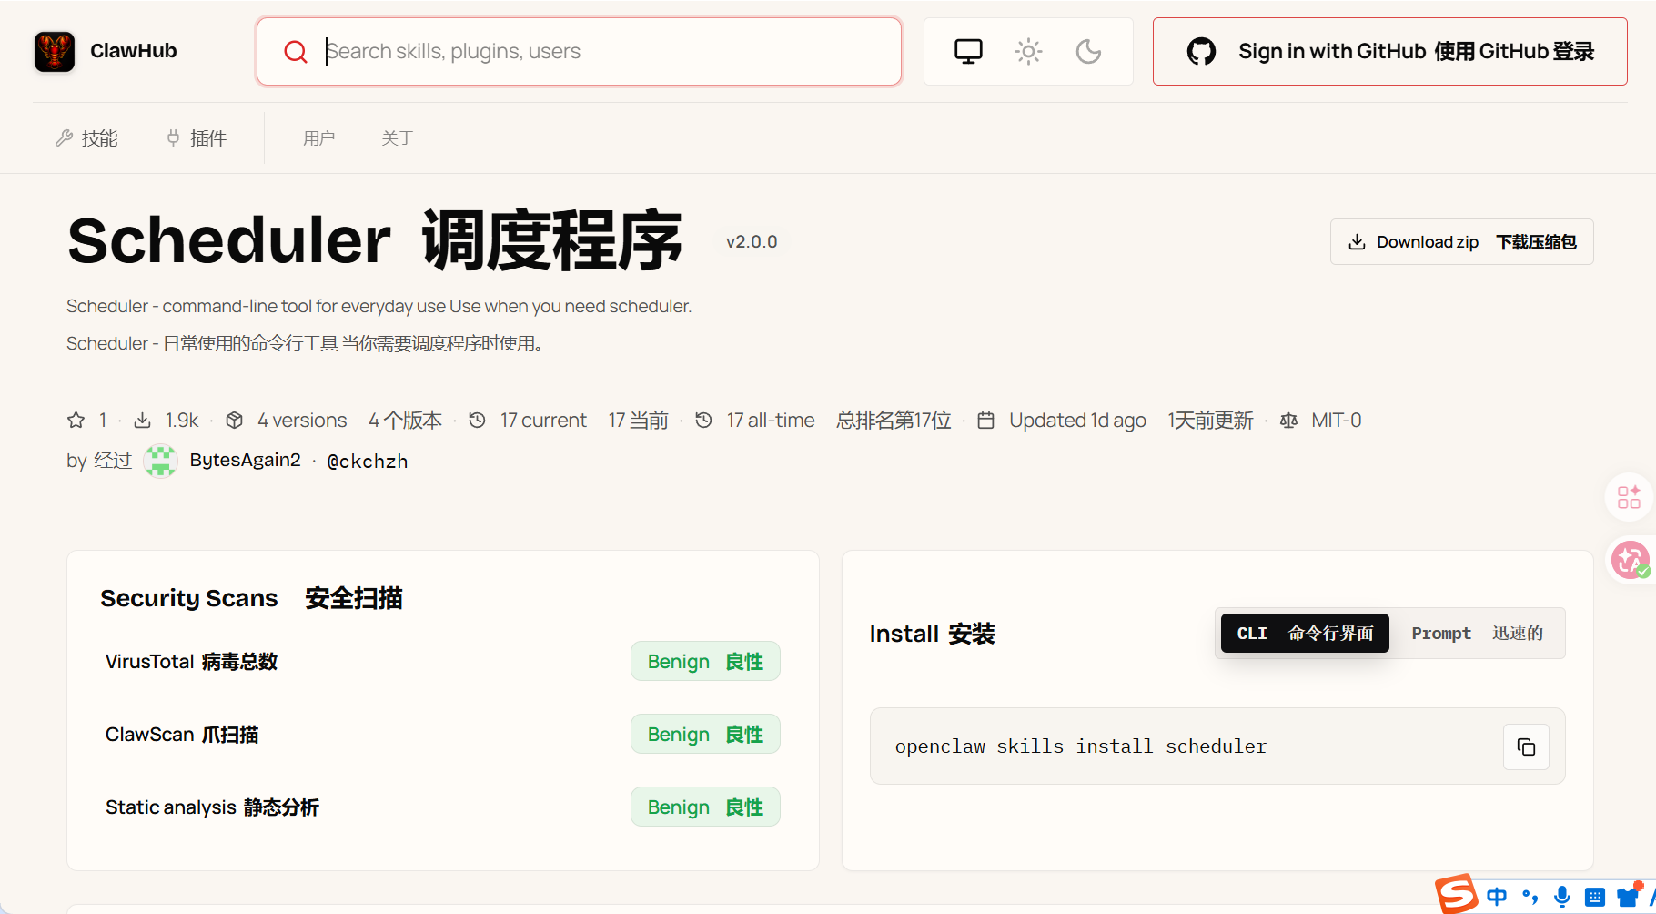The height and width of the screenshot is (914, 1656).
Task: Click the '17 all-time' text
Action: [771, 421]
